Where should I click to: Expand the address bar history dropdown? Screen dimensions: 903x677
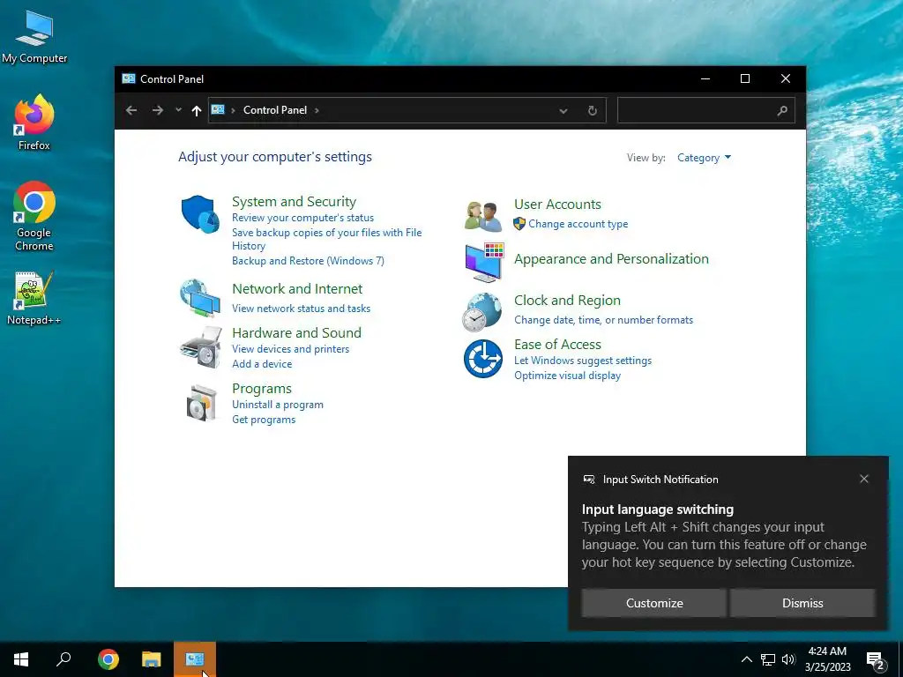click(563, 110)
